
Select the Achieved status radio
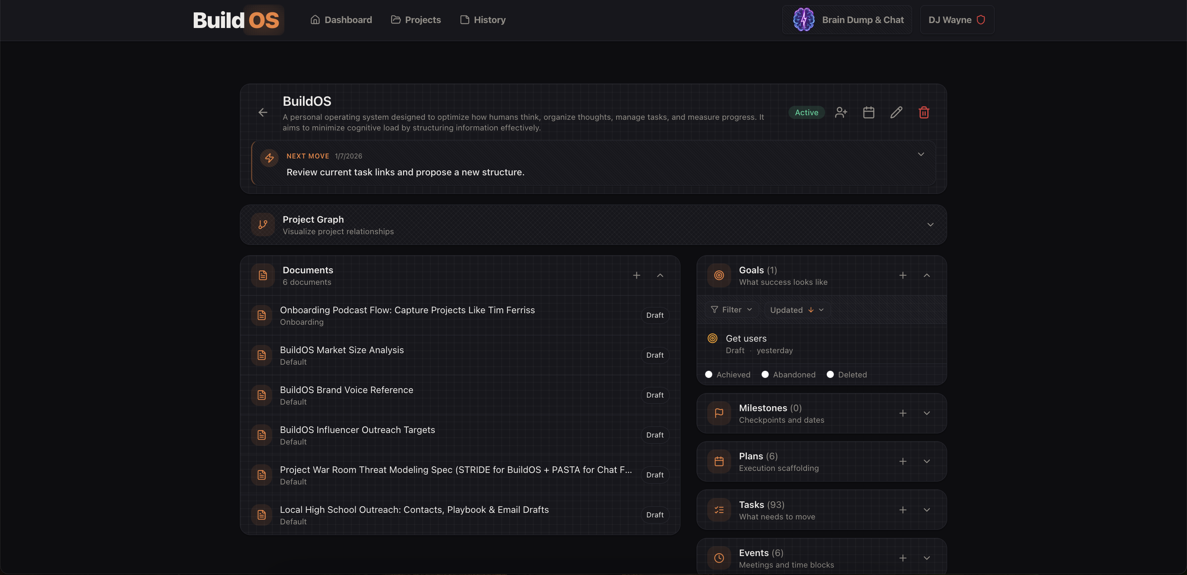(709, 375)
